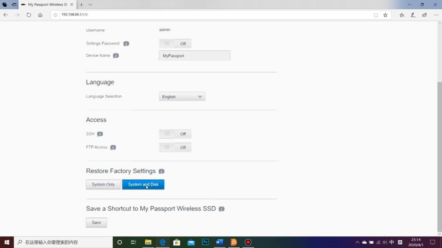Open the volume control in system tray
This screenshot has width=442, height=248.
tap(385, 242)
